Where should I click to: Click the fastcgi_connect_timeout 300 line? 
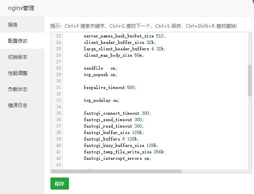tap(117, 113)
